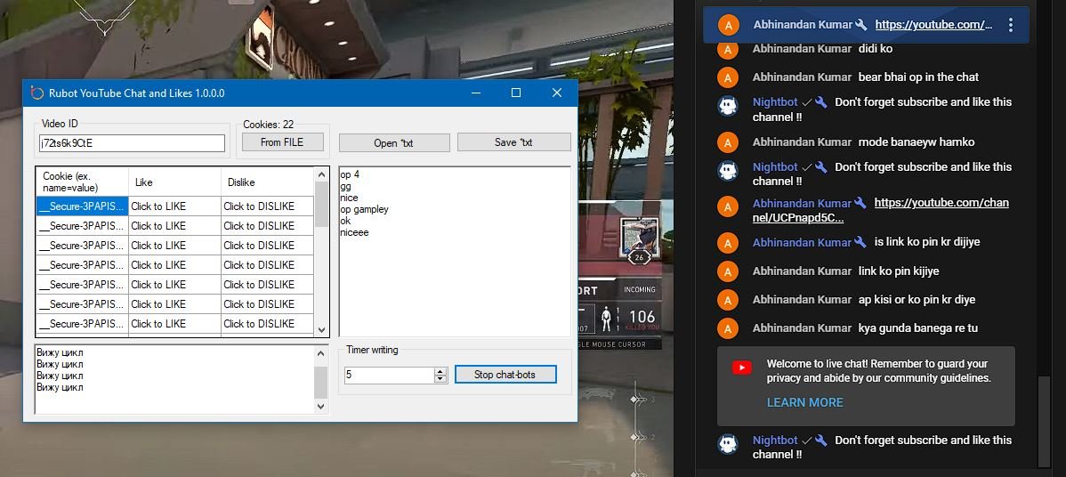
Task: Open the three-dot menu on pinned chat message
Action: coord(1010,25)
